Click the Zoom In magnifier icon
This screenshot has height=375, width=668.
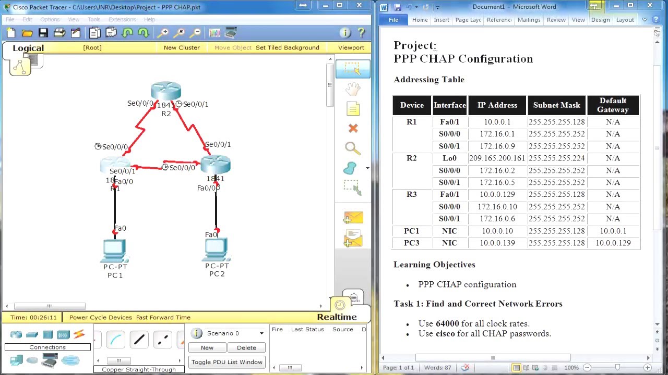coord(163,33)
